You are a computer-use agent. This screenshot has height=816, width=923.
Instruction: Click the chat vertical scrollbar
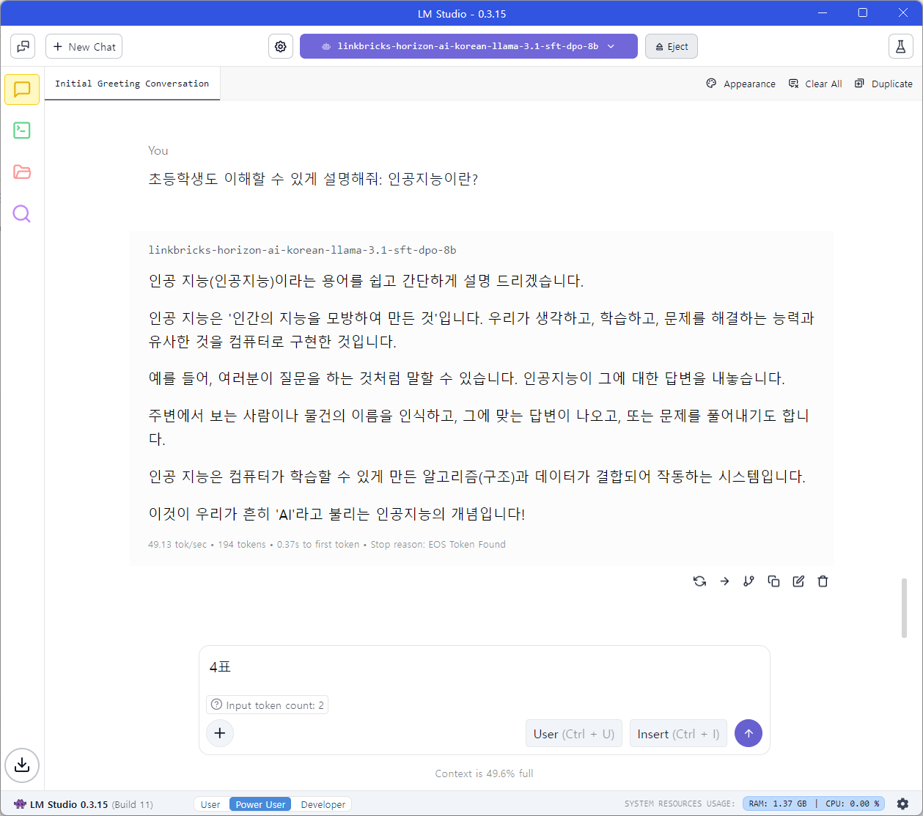pyautogui.click(x=904, y=609)
